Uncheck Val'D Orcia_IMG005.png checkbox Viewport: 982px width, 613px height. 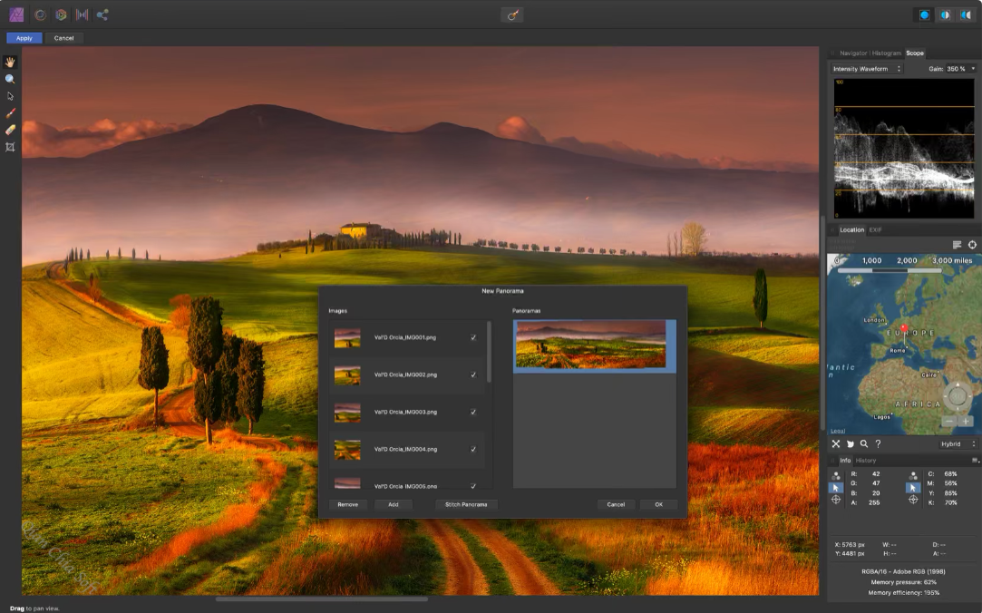473,486
